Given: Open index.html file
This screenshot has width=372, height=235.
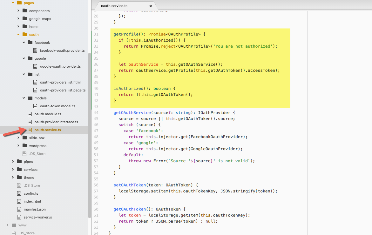Looking at the screenshot, I should pos(32,201).
